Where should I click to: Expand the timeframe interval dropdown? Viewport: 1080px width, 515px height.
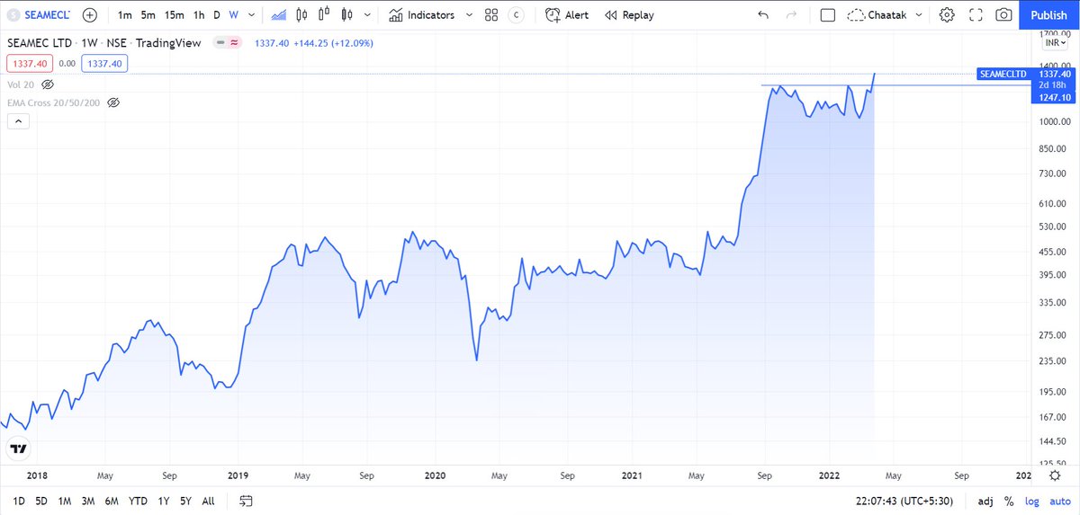point(251,15)
